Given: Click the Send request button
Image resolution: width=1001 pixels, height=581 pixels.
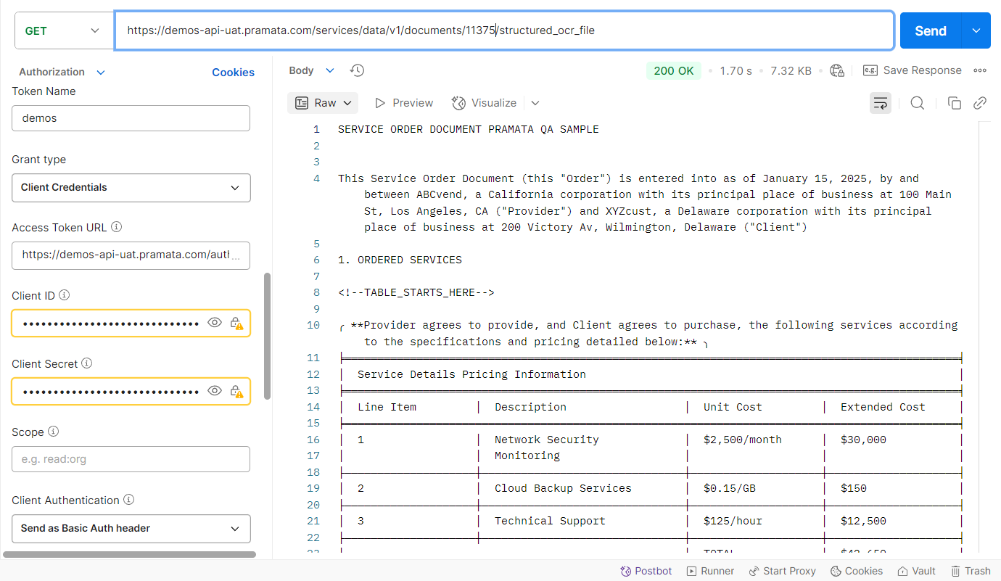Looking at the screenshot, I should [x=931, y=30].
